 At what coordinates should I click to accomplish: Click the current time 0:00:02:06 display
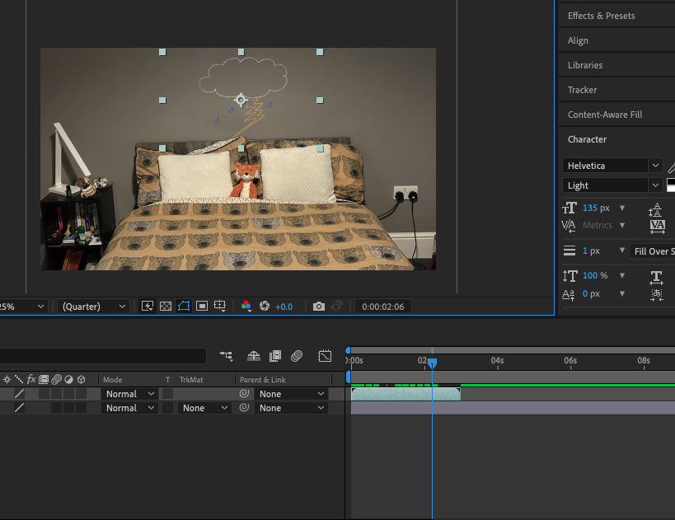[x=382, y=306]
